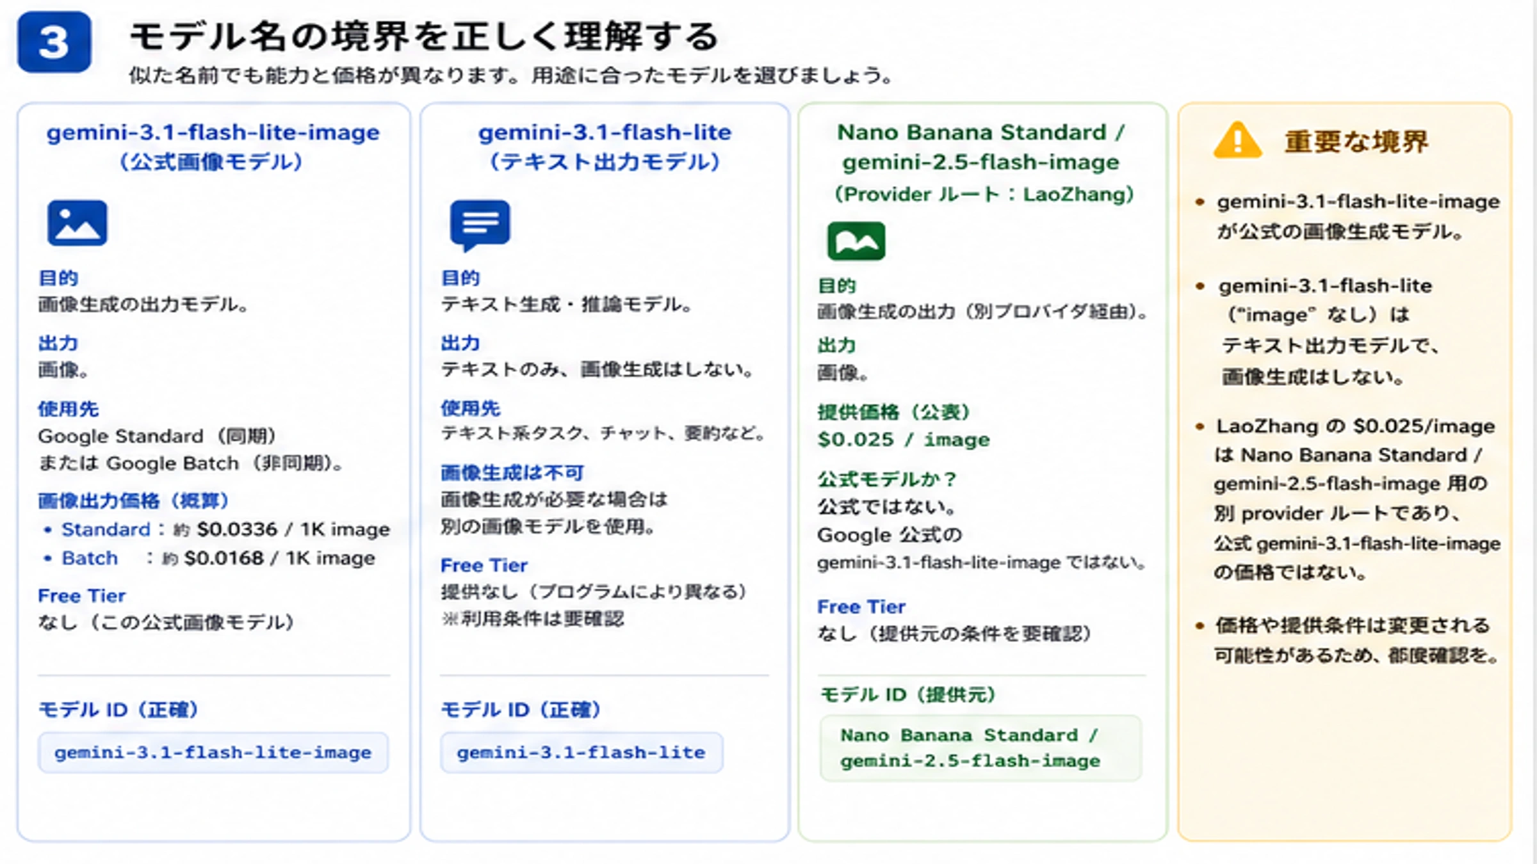Click bullet が公式の画像生成モデル。
Screen dimensions: 1537x864
[x=1340, y=232]
